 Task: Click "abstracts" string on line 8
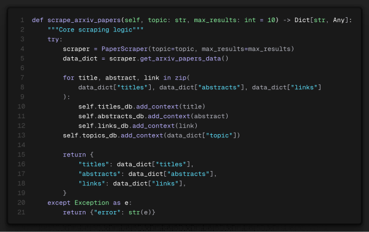pos(219,87)
